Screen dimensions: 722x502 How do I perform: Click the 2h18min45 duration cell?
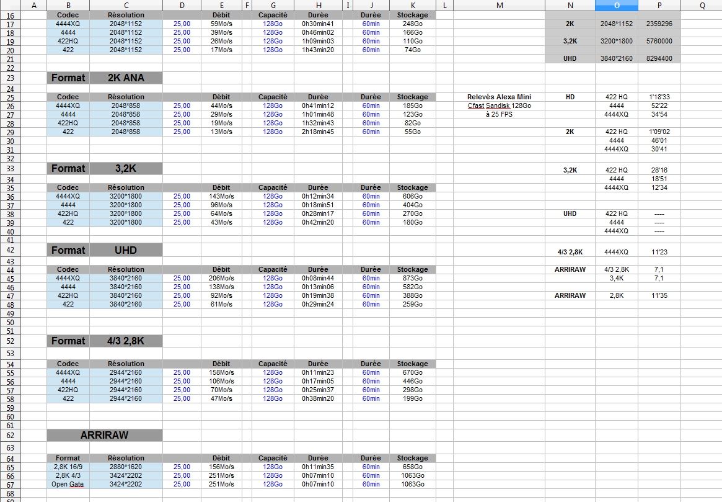point(318,132)
